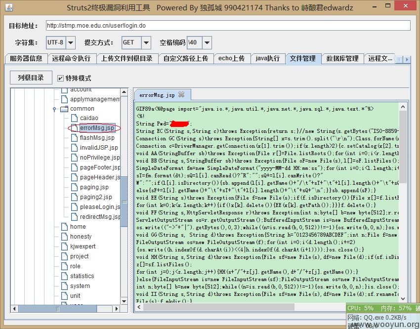Switch to java执行 tab
This screenshot has height=329, width=420.
point(268,58)
